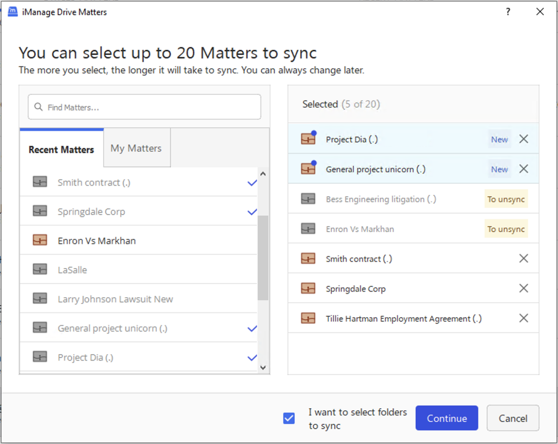Remove General project unicorn from selected list
The image size is (558, 444).
point(523,169)
